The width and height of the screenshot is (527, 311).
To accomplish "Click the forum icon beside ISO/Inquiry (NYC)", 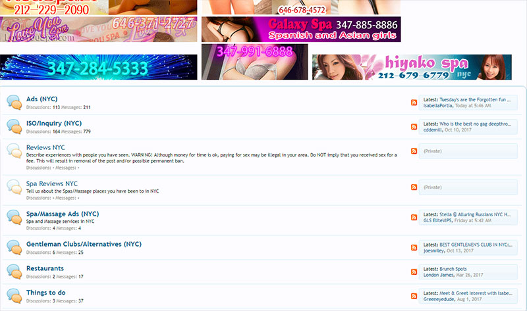I will click(14, 126).
